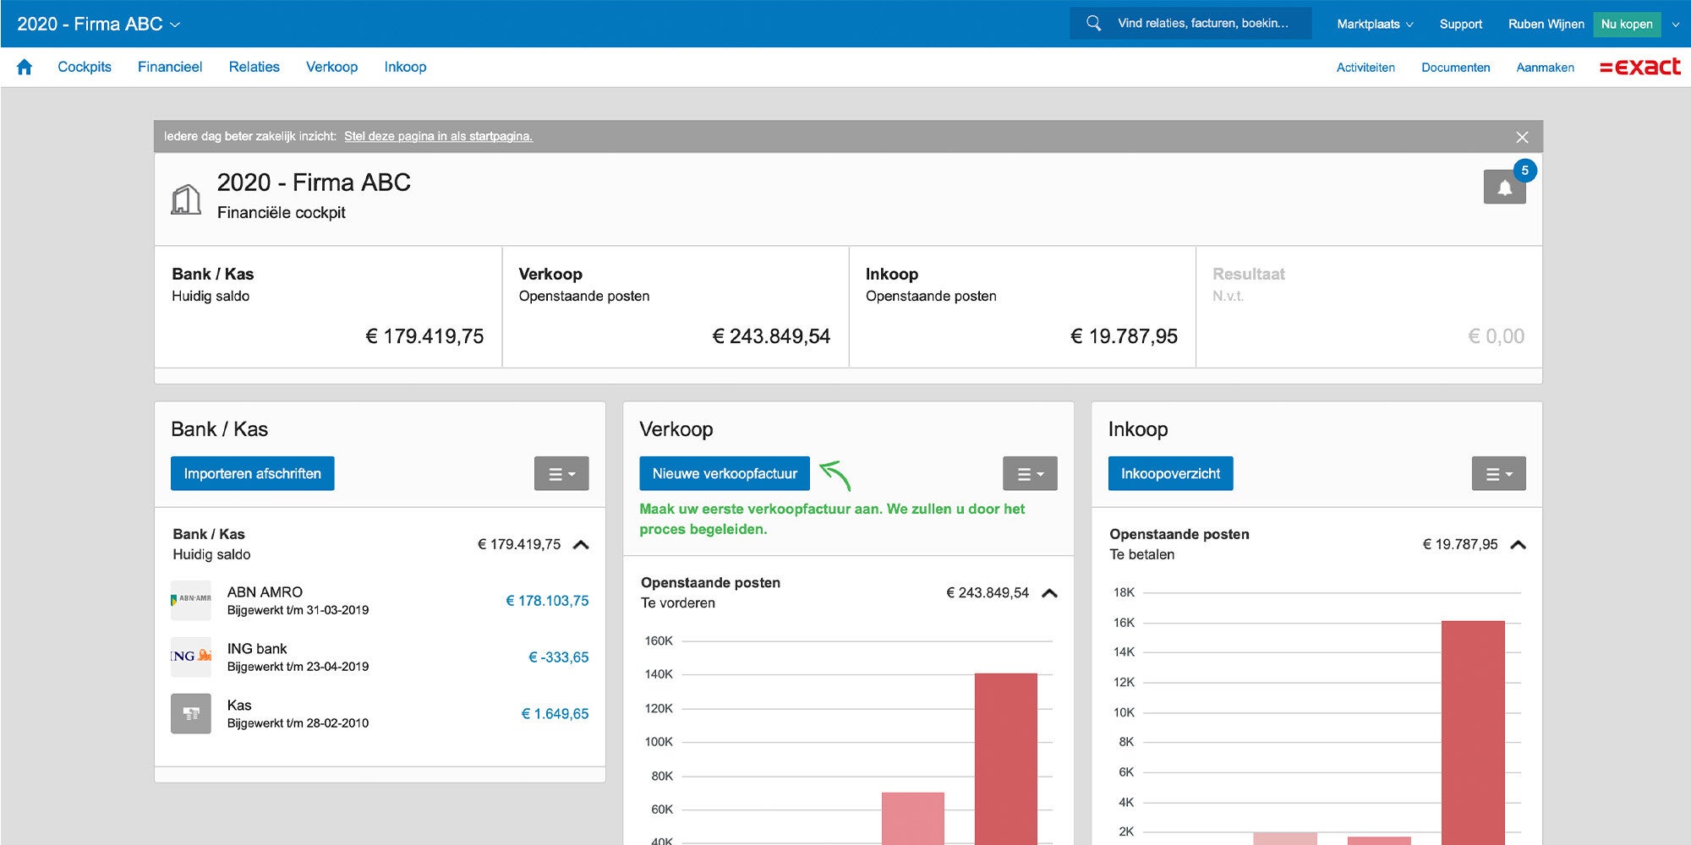This screenshot has width=1691, height=845.
Task: Click 'Stel deze pagina in als startpagina' link
Action: click(438, 136)
